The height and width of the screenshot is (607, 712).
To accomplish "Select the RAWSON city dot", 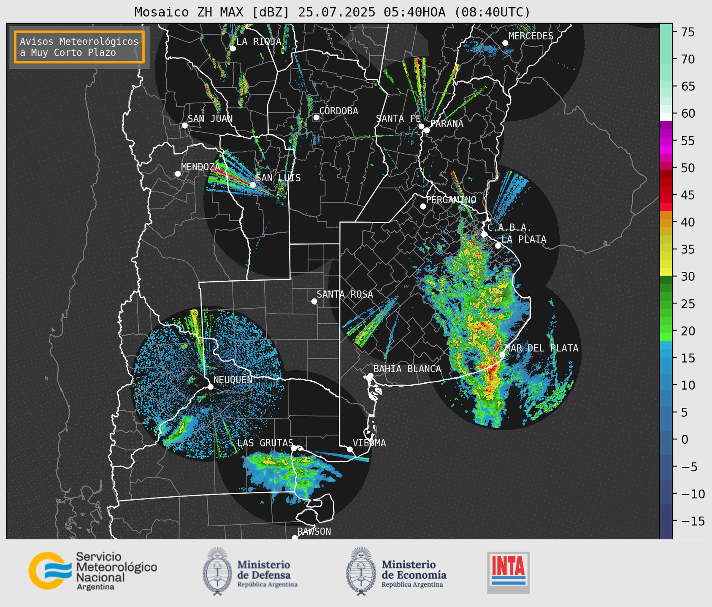I will 295,538.
